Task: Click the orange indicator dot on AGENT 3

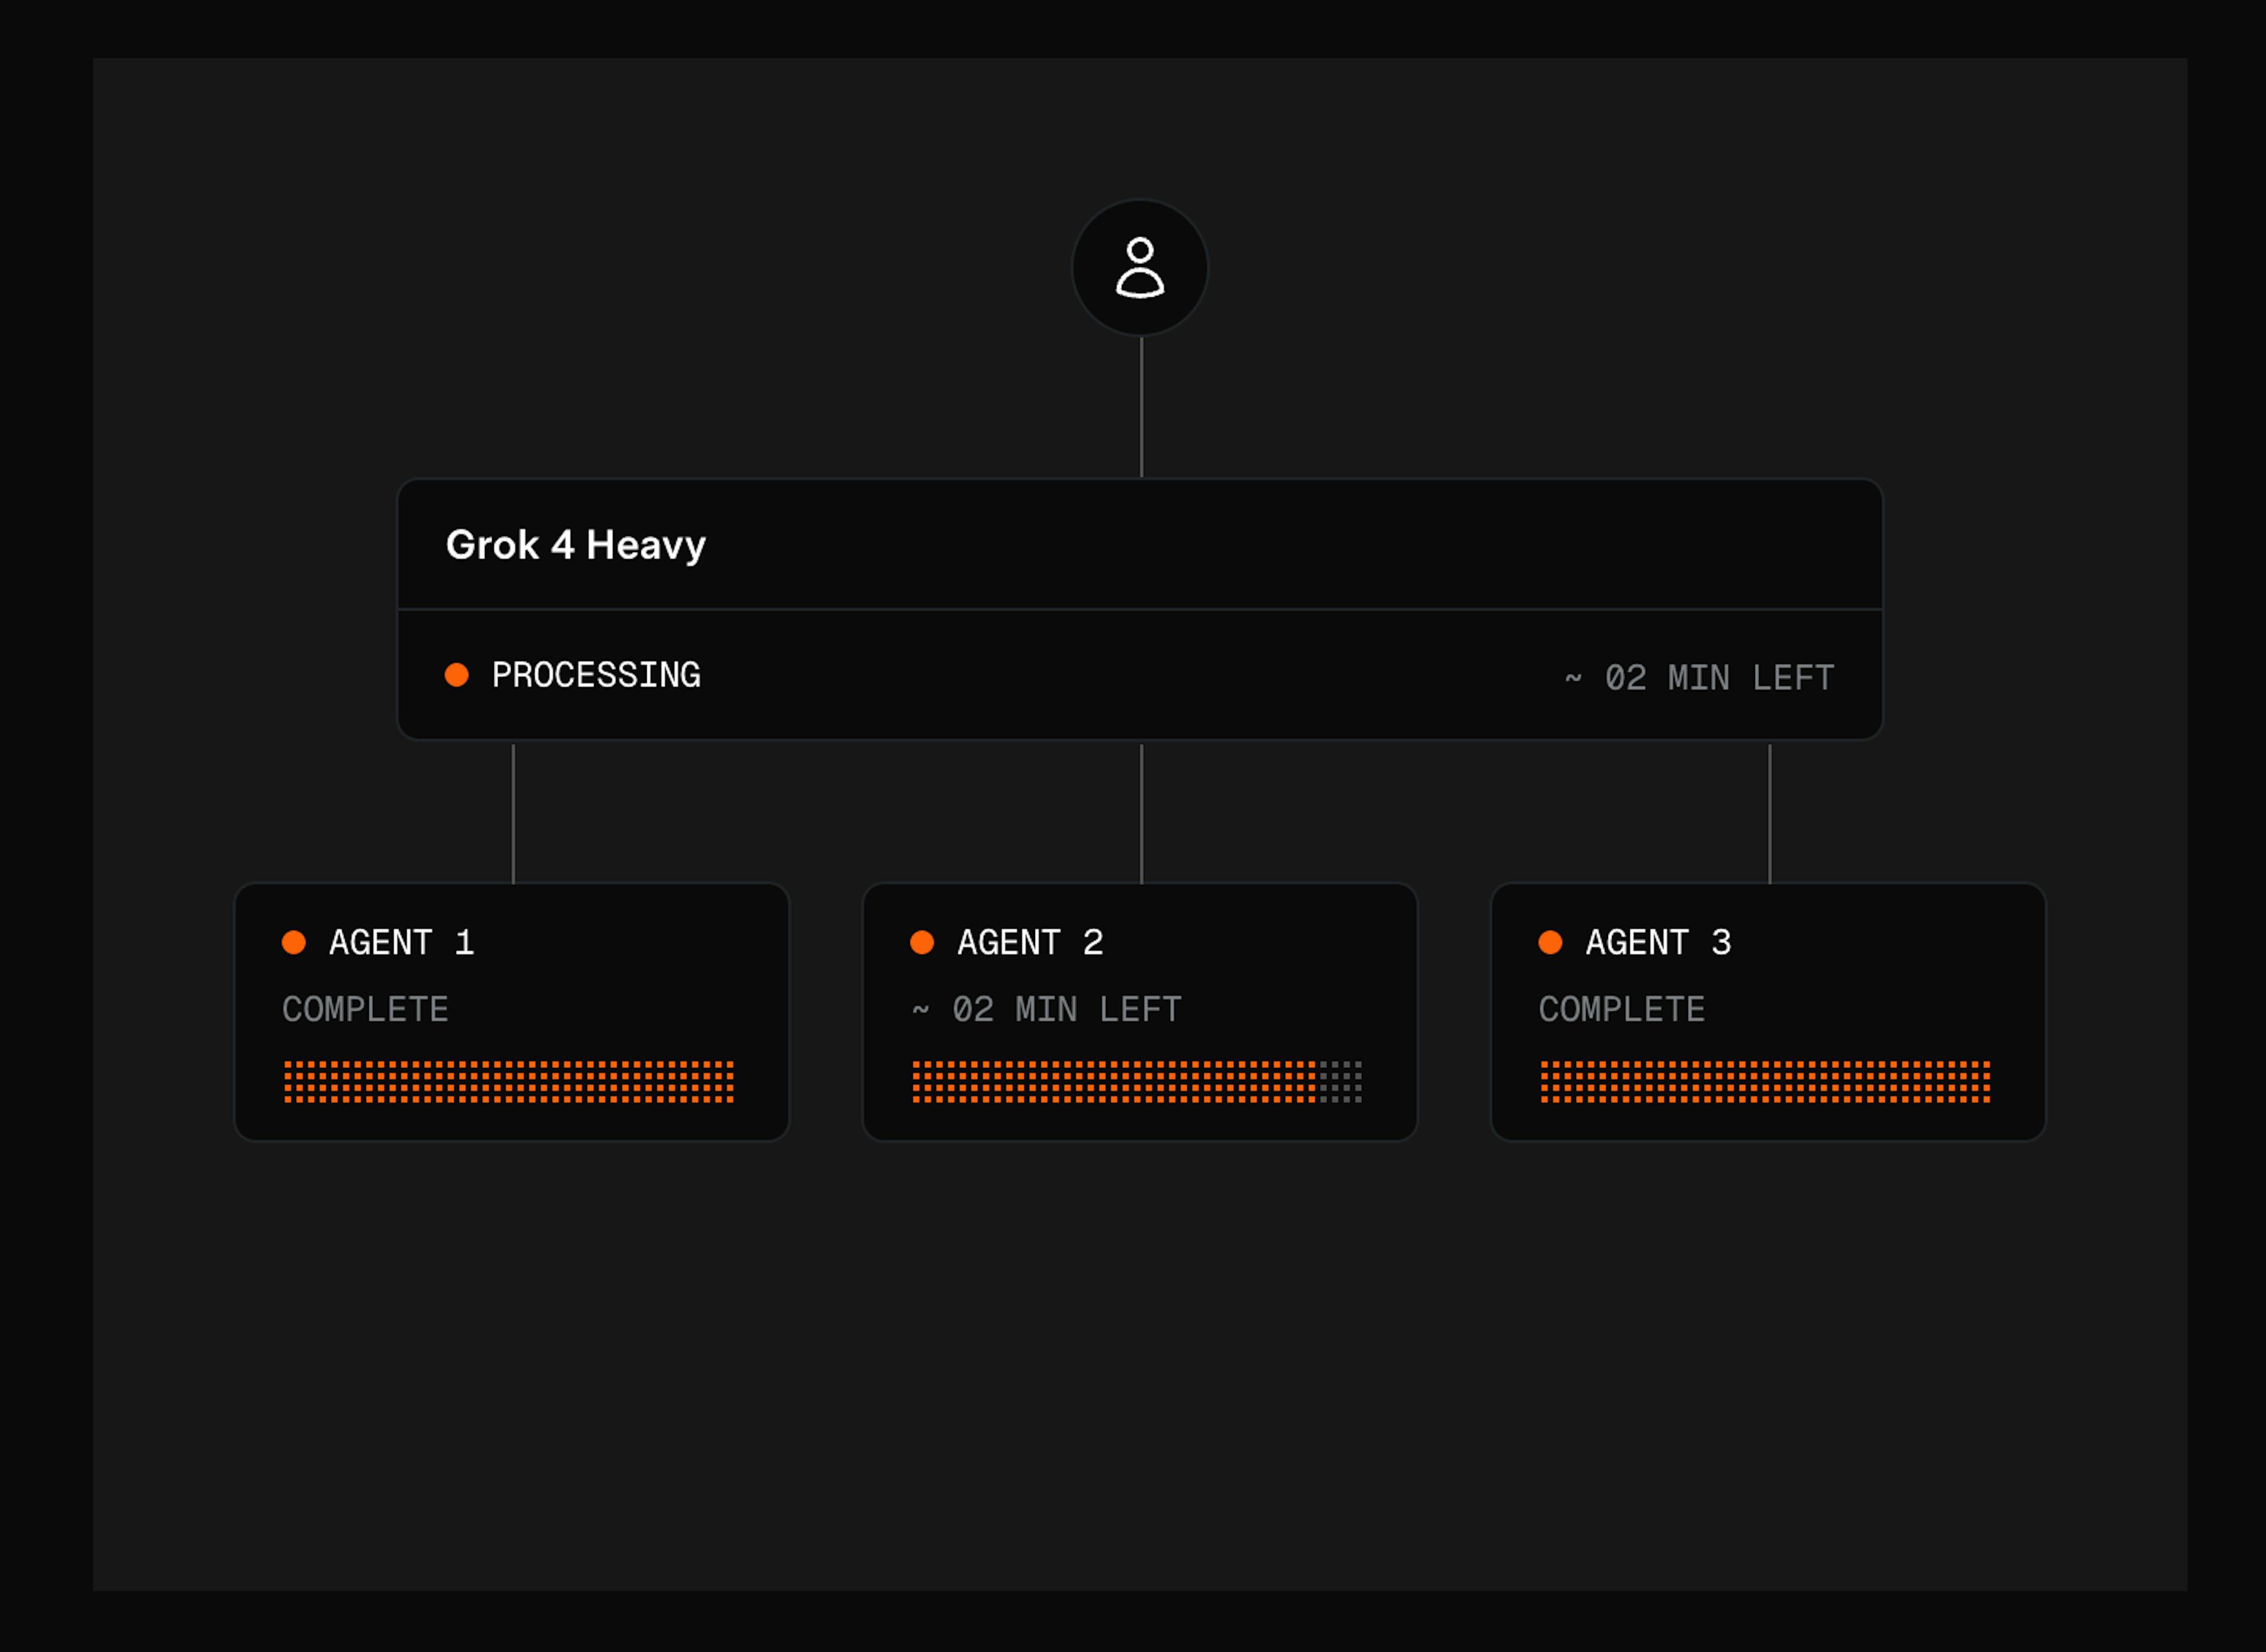Action: click(x=1551, y=941)
